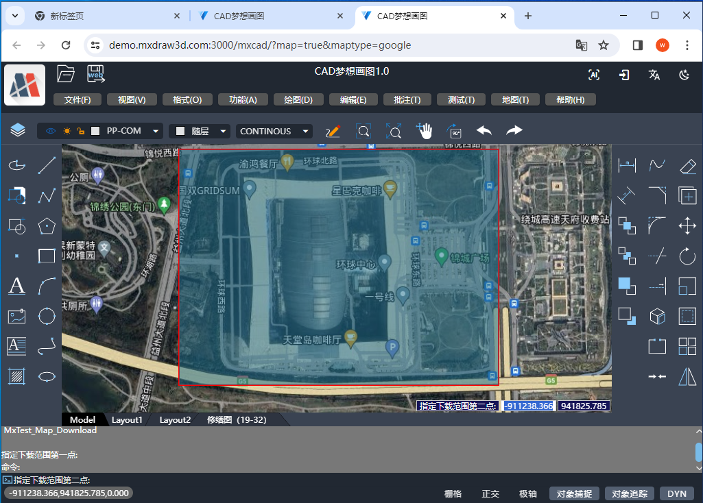Select the Polyline tool

(47, 196)
